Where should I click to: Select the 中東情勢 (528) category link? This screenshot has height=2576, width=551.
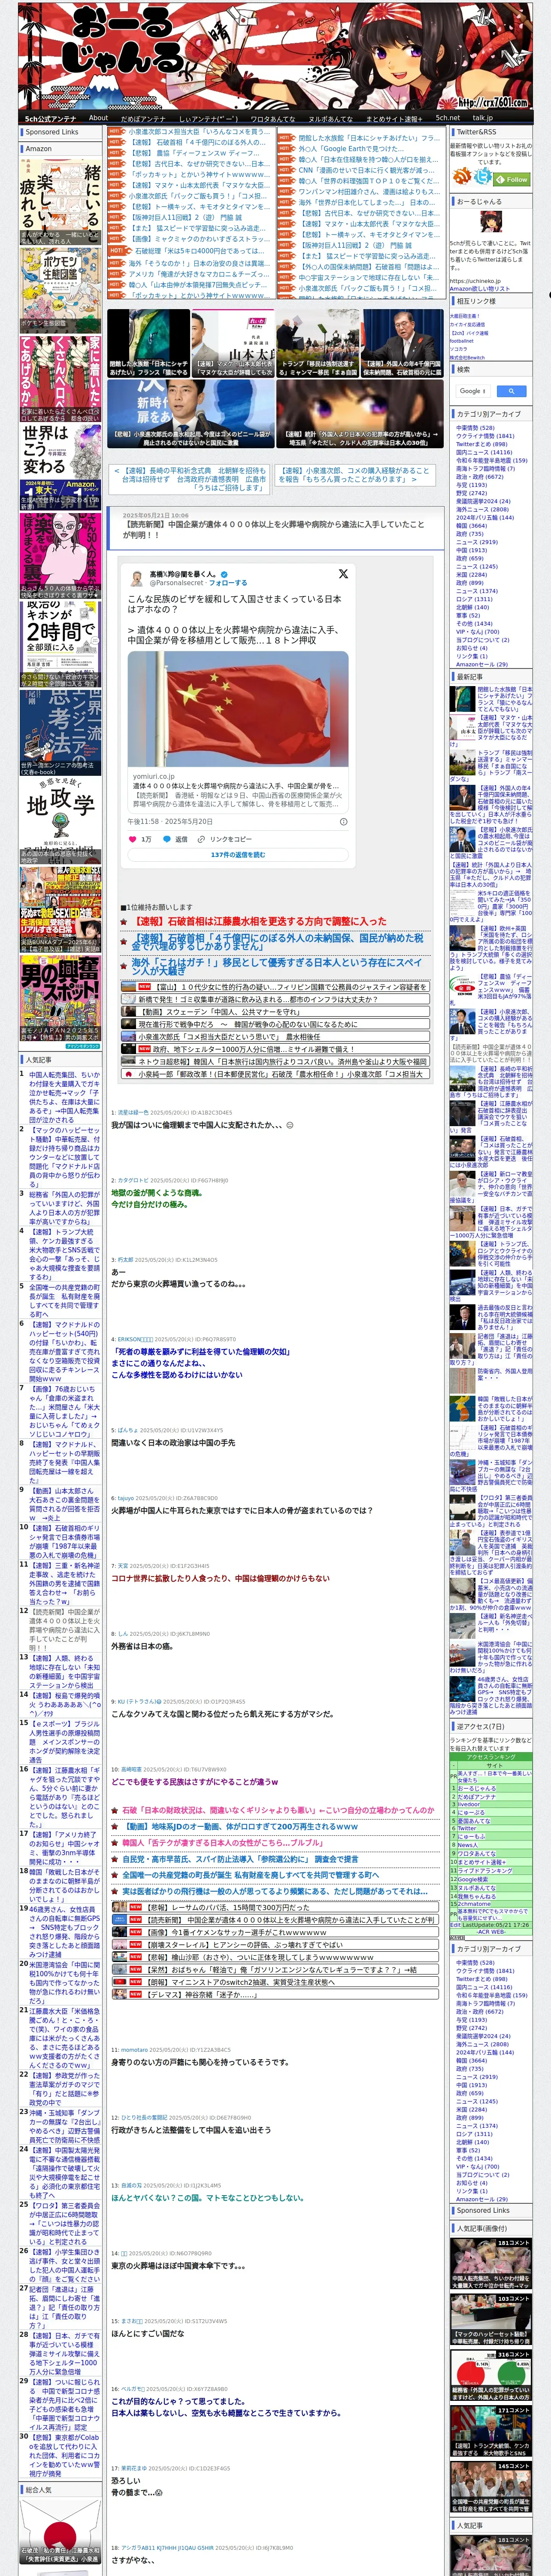pos(475,428)
